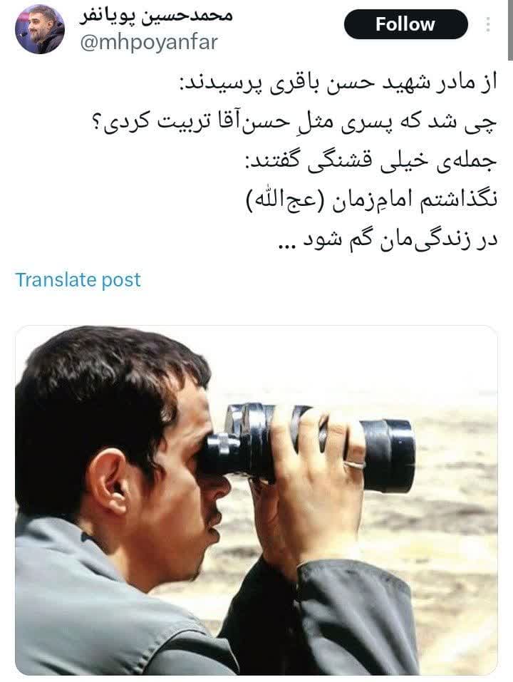Click the tweet line ending with تربیت کردی؟

[294, 121]
